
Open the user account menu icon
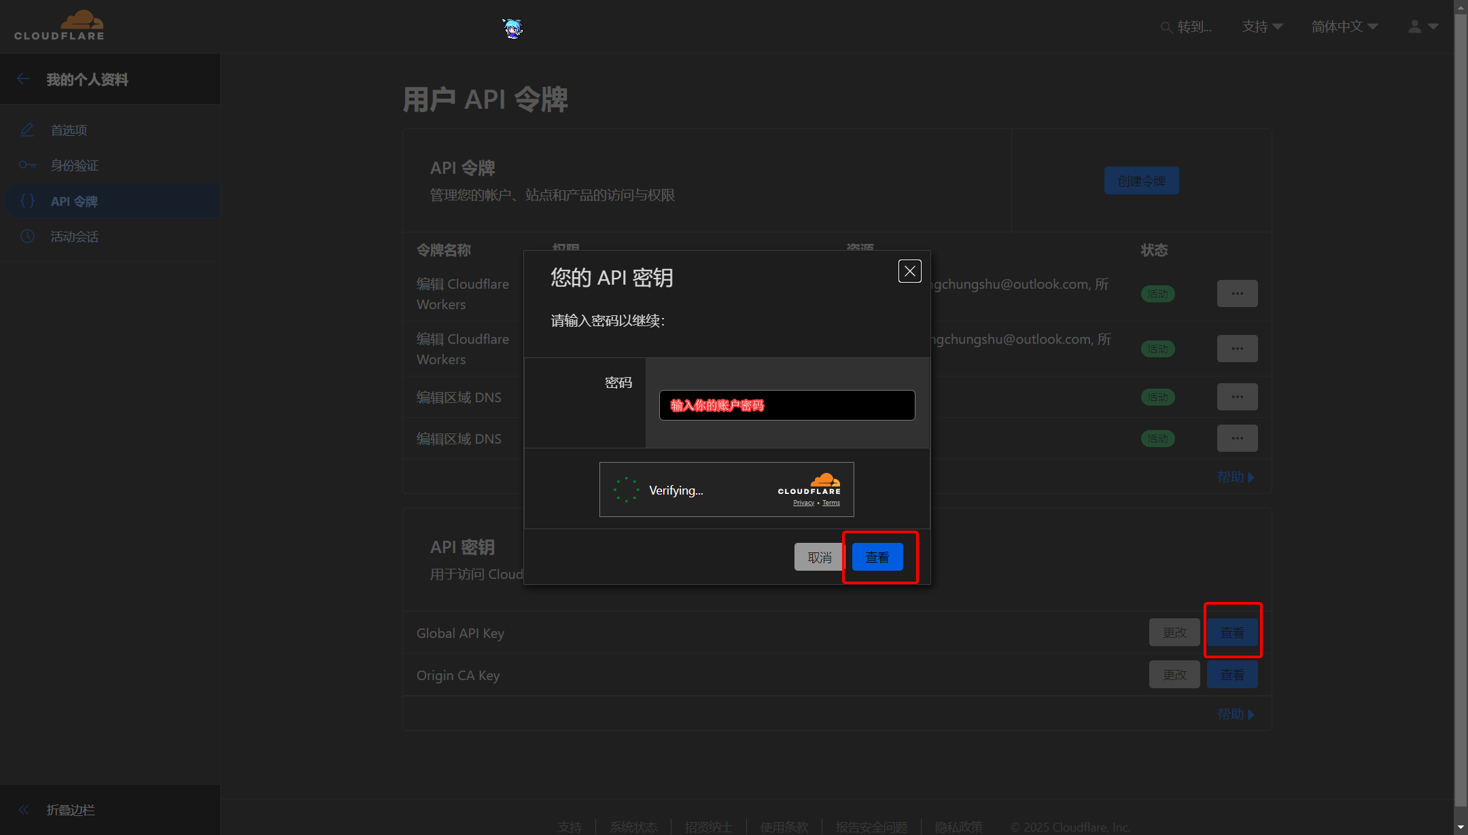[1423, 26]
